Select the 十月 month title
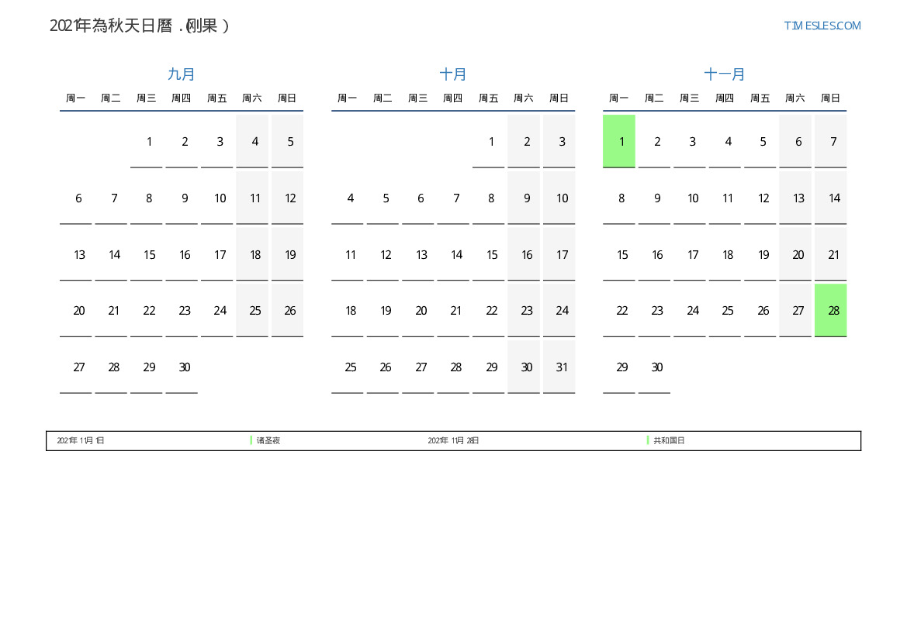 [453, 74]
